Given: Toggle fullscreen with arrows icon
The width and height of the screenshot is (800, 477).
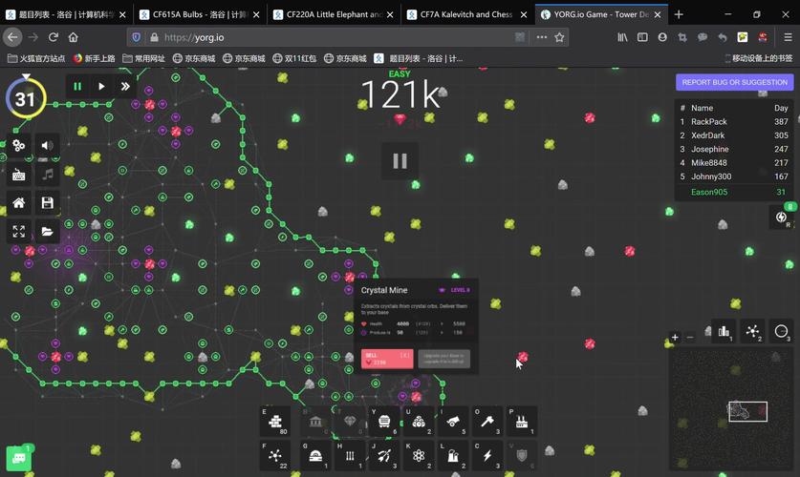Looking at the screenshot, I should tap(19, 232).
